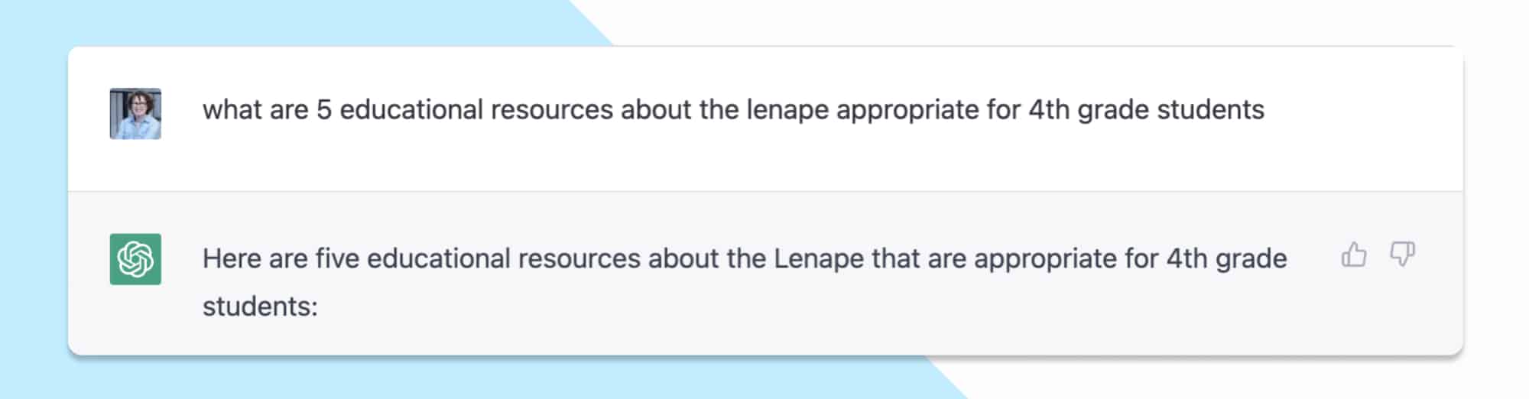Viewport: 1529px width, 399px height.
Task: Click the word "Here" starting the assistant reply
Action: pyautogui.click(x=232, y=259)
